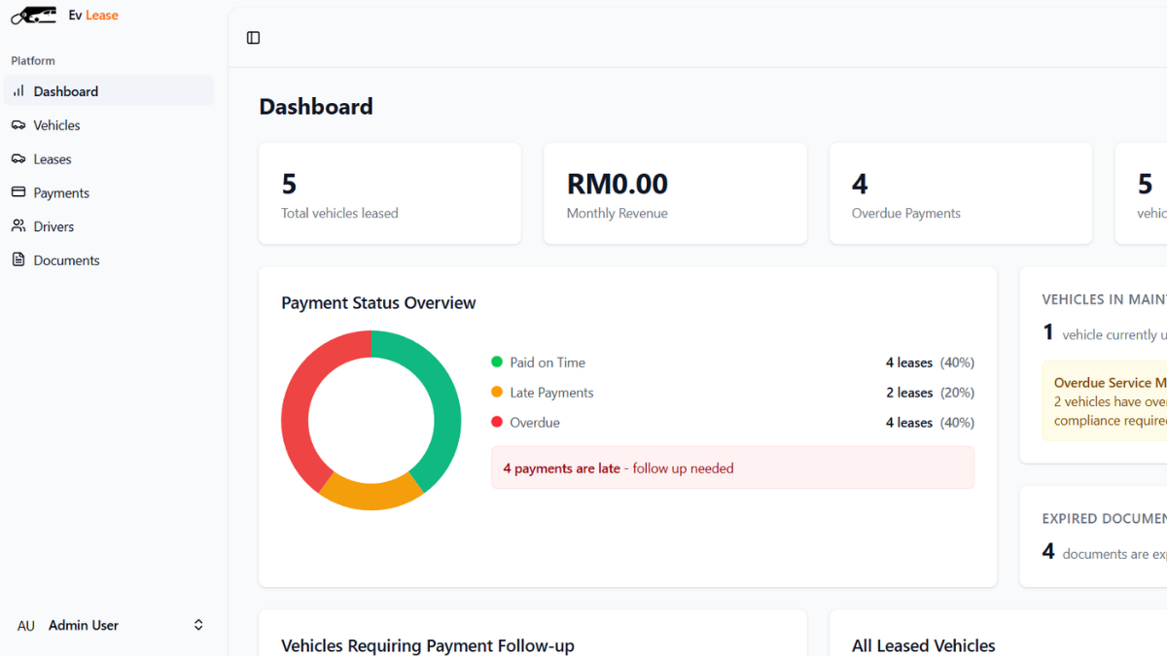
Task: Click the 'All Leased Vehicles' heading
Action: point(924,645)
